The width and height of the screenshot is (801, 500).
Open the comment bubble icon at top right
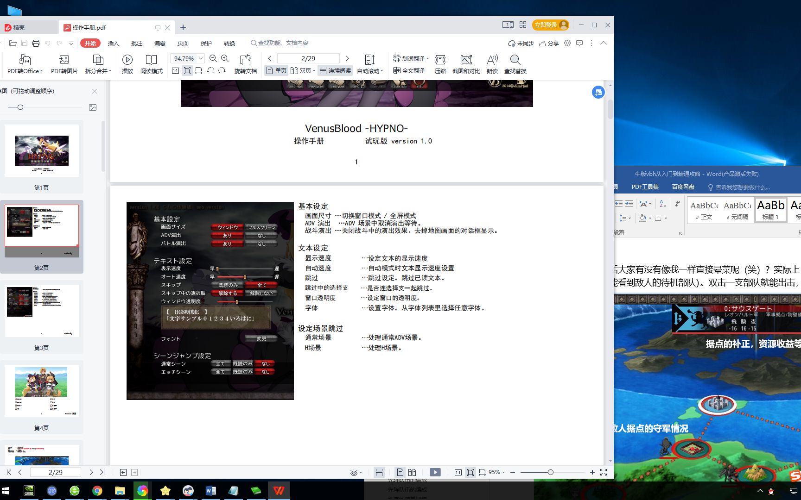pyautogui.click(x=579, y=43)
